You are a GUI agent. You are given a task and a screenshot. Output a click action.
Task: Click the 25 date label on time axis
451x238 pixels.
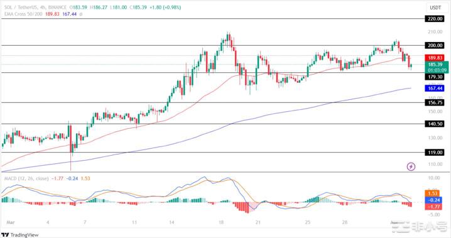[x=308, y=222]
